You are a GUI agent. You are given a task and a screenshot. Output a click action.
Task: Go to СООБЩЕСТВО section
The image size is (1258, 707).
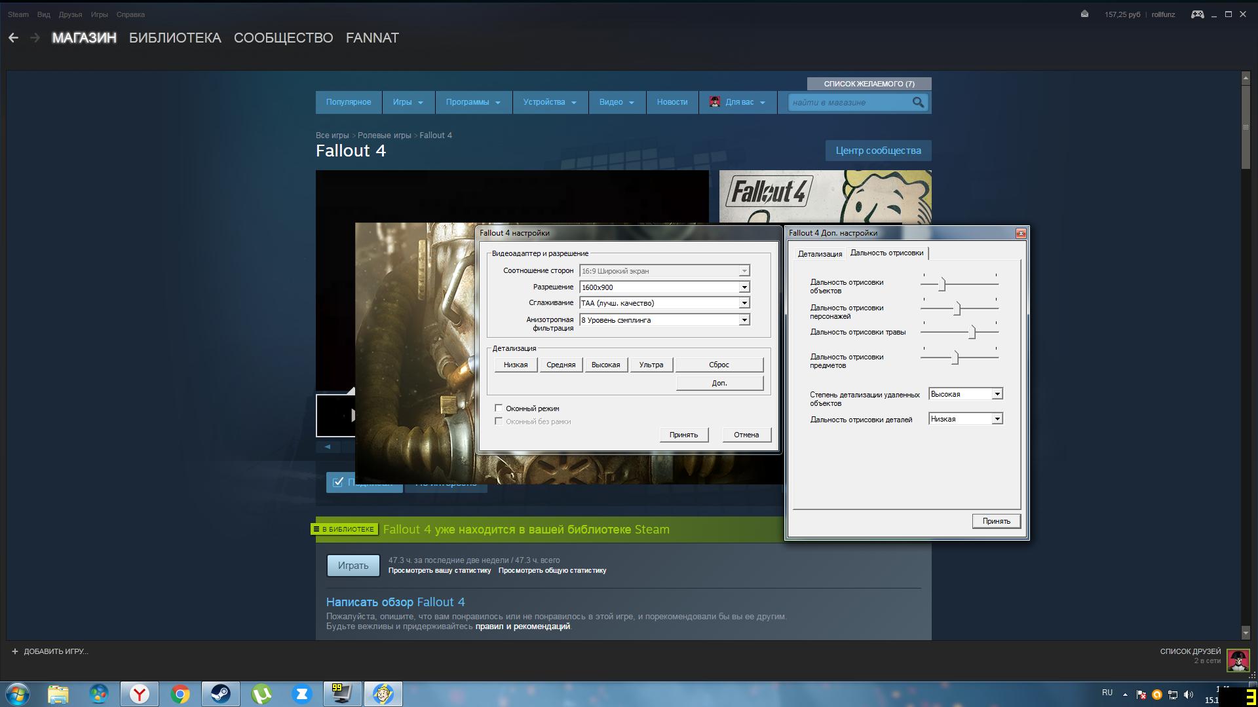click(283, 38)
